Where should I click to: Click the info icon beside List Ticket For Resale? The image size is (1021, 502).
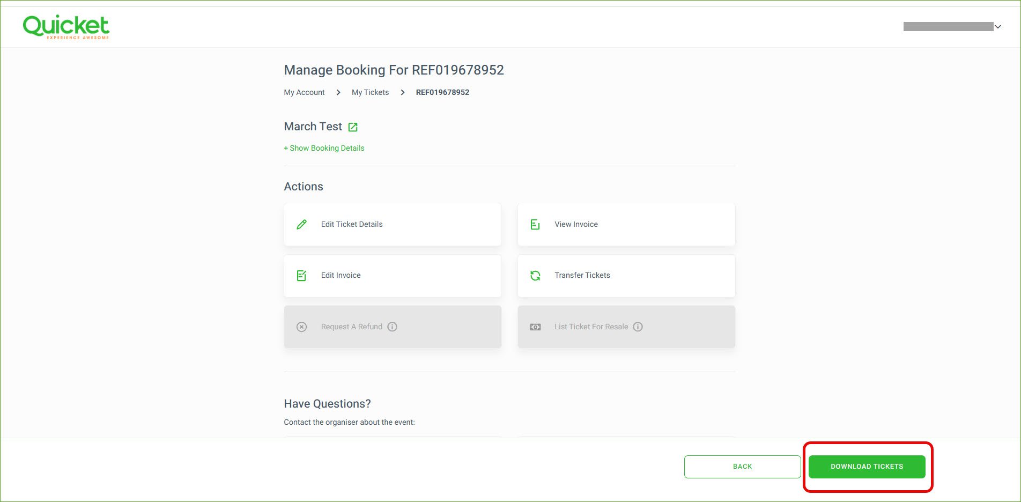point(638,327)
